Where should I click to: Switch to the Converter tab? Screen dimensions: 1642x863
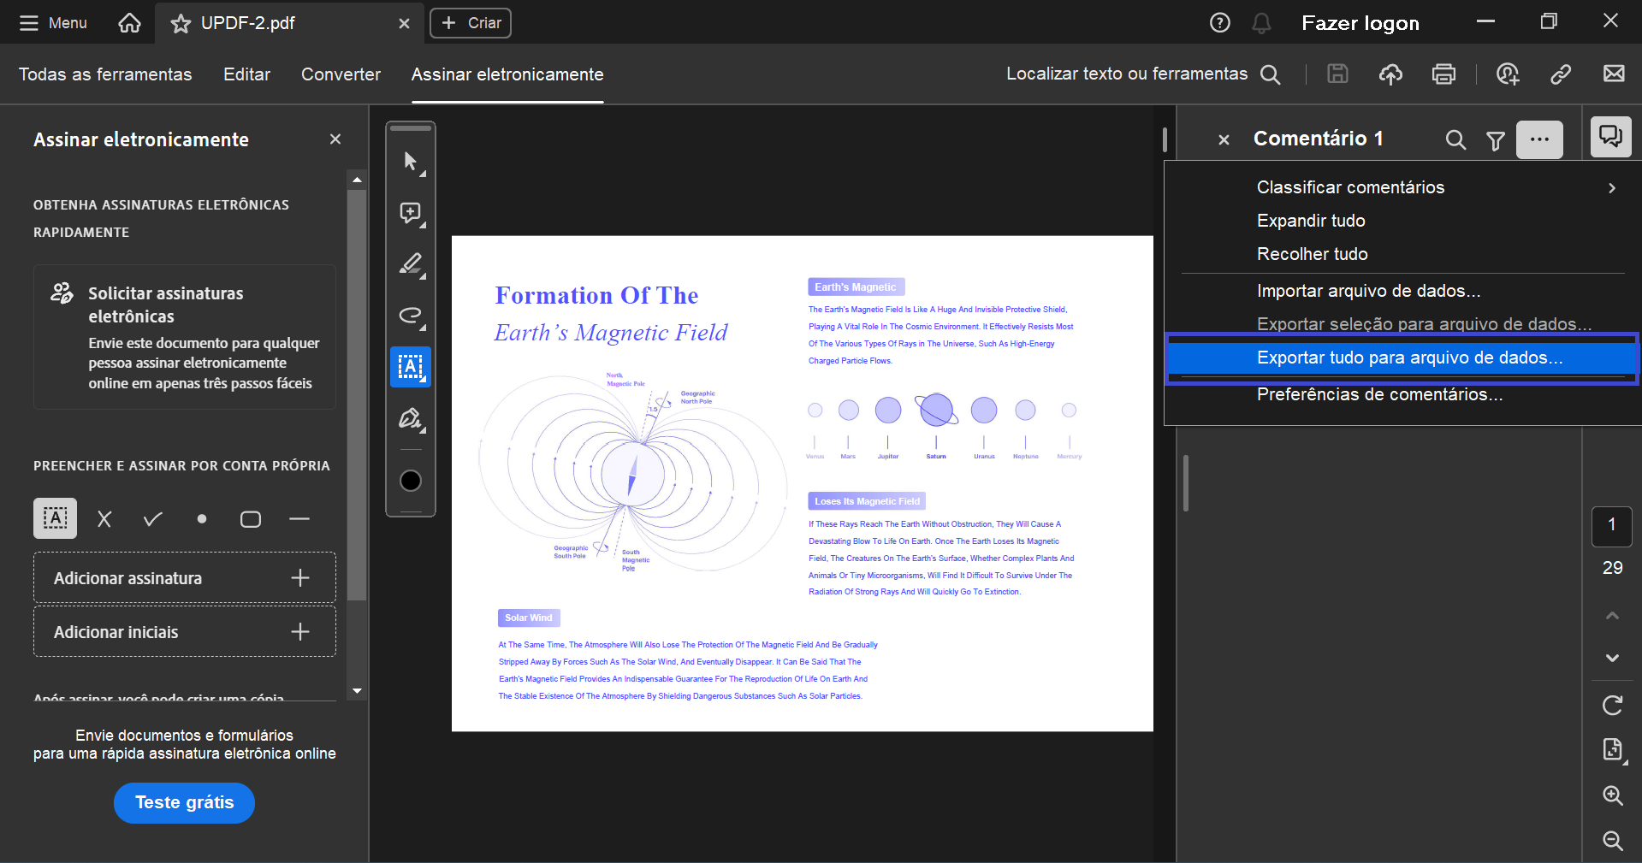tap(341, 74)
